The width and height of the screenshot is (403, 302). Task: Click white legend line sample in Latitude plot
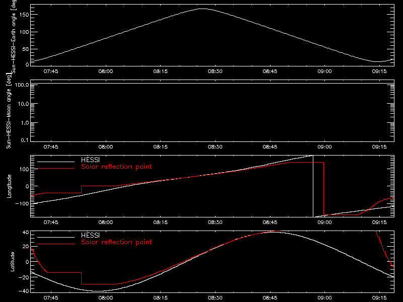pyautogui.click(x=56, y=237)
